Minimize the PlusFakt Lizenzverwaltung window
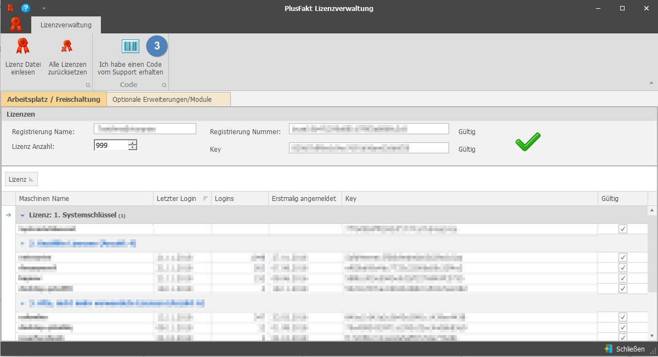The width and height of the screenshot is (658, 357). (598, 8)
